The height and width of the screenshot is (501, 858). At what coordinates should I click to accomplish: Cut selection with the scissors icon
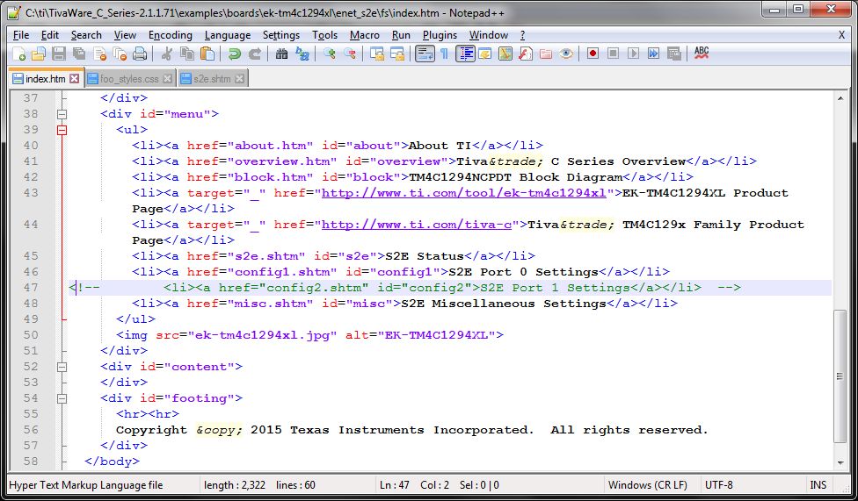tap(167, 54)
